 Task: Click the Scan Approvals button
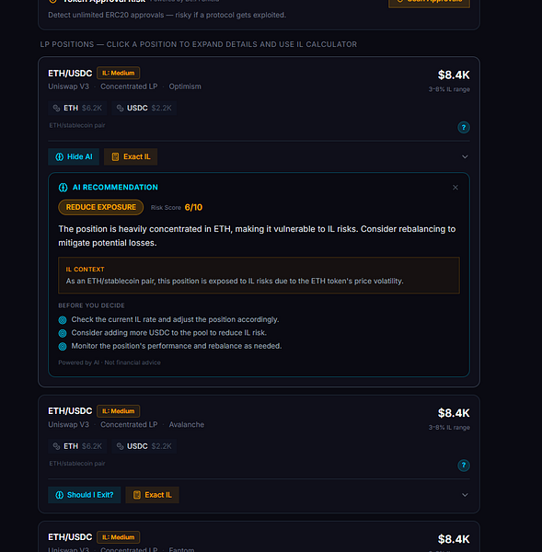click(x=429, y=2)
